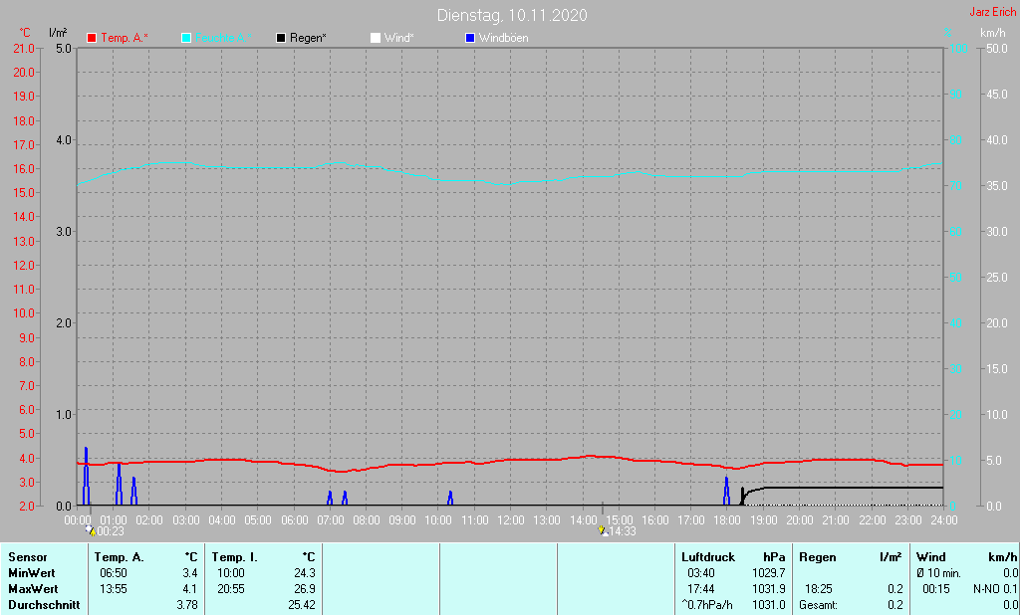Click the 'MinWert' row header
The image size is (1020, 615).
[32, 573]
